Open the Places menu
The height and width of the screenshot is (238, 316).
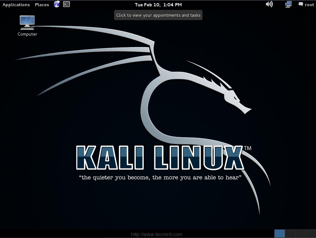click(x=42, y=4)
